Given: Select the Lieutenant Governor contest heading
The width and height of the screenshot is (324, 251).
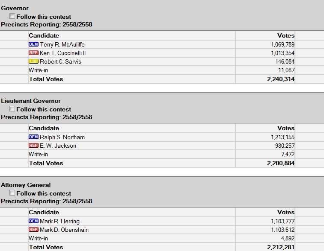Looking at the screenshot, I should tap(31, 101).
